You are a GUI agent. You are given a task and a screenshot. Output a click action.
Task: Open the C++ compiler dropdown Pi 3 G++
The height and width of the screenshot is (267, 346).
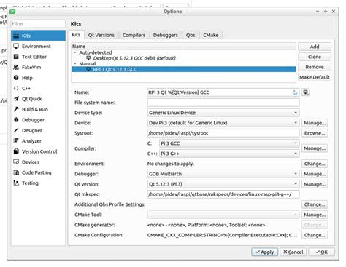(229, 154)
